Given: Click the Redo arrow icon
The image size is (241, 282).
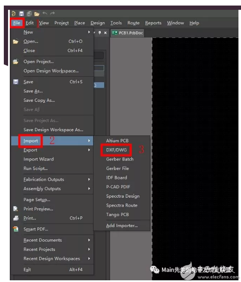Looking at the screenshot, I should click(52, 13).
